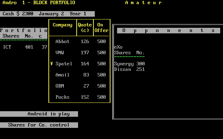Select Amoil company entry

(62, 75)
